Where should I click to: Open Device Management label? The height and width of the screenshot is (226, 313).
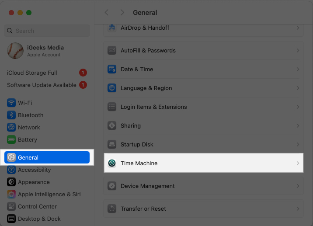(148, 186)
